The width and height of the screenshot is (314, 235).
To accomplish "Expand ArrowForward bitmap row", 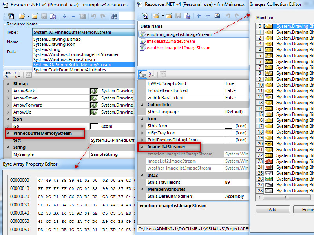I will pyautogui.click(x=8, y=105).
